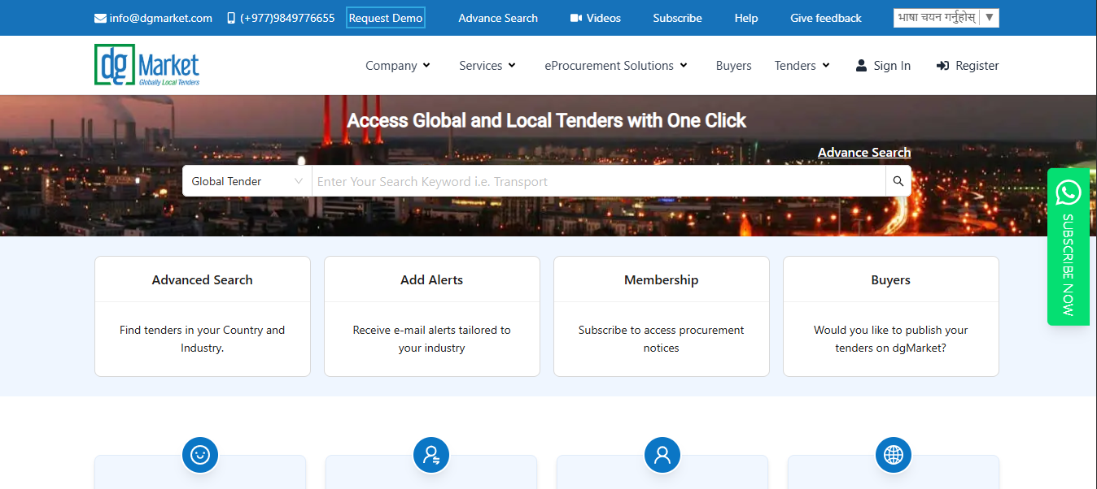Click the Request Demo button
The width and height of the screenshot is (1097, 489).
[x=385, y=16]
